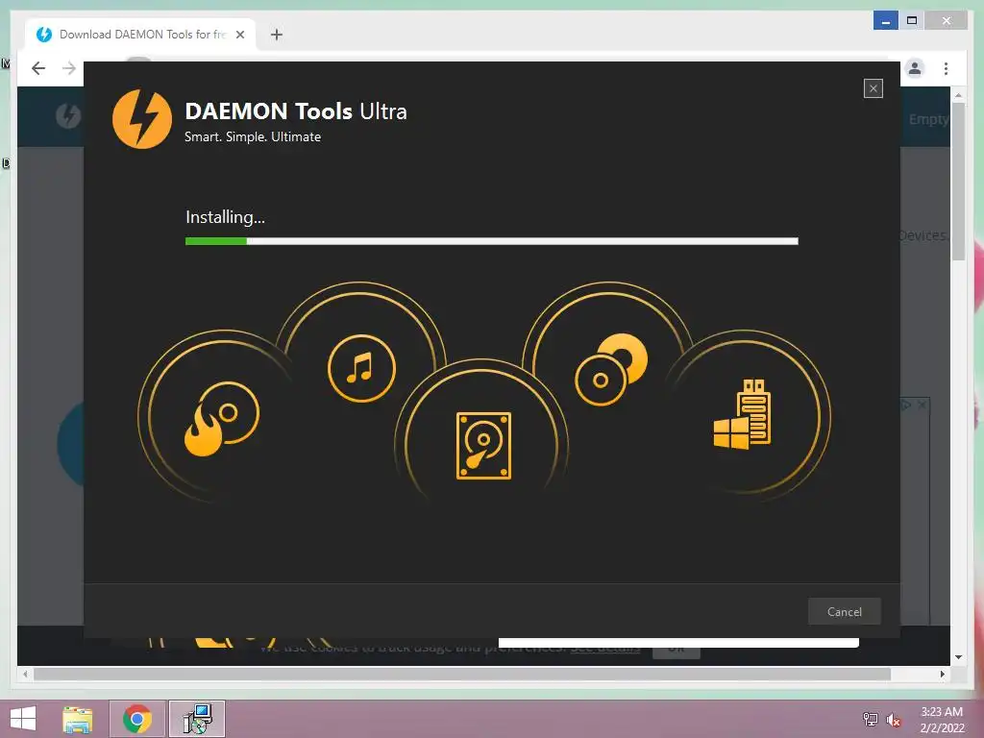Click the network tray icon
984x738 pixels.
[871, 719]
